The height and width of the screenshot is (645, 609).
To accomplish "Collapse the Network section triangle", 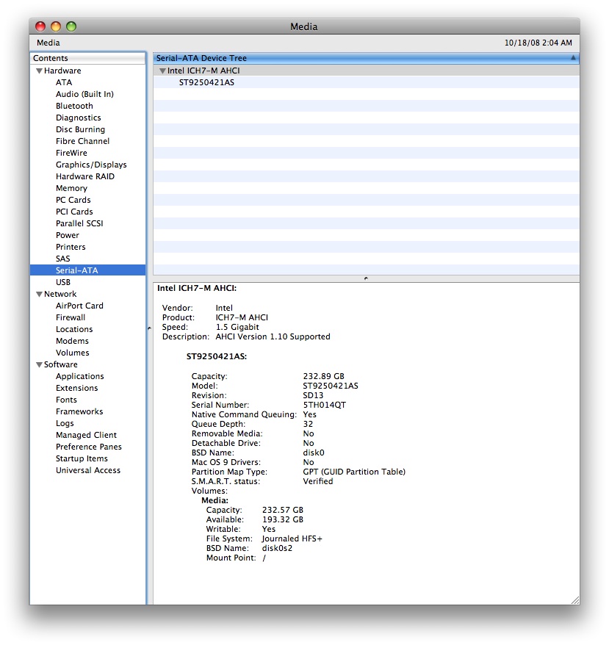I will point(39,294).
